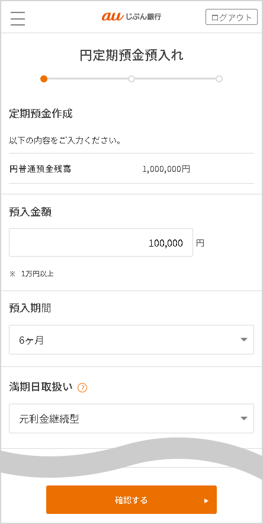
Task: Click the first orange progress step dot
Action: pos(44,79)
